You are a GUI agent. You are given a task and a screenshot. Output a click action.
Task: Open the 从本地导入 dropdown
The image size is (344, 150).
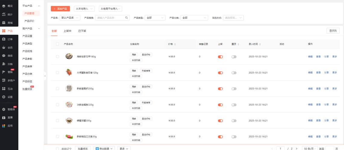pos(84,9)
